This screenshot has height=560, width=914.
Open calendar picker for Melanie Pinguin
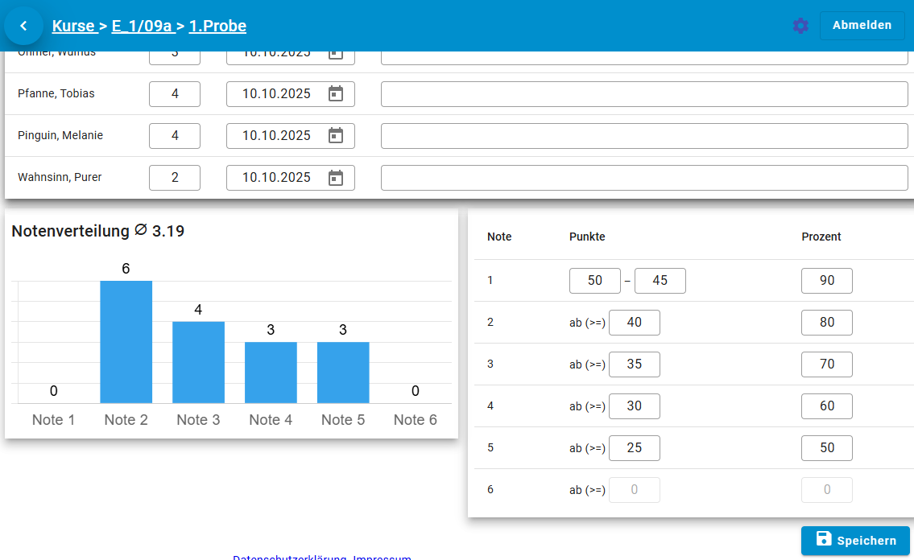point(336,136)
